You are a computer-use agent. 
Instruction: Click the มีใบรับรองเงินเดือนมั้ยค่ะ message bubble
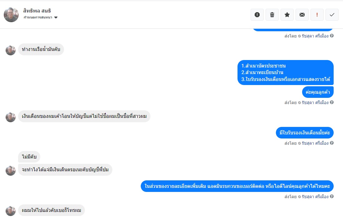pos(305,133)
